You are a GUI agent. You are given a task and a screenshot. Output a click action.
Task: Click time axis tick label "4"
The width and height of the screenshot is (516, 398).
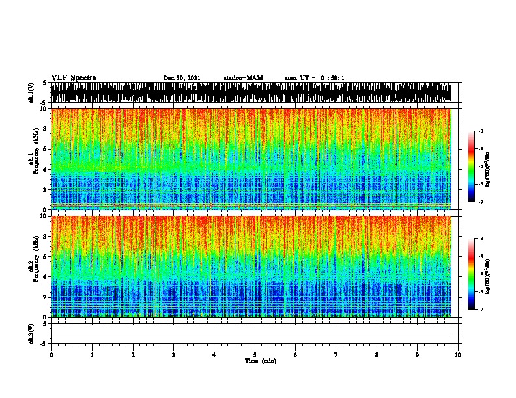pos(214,355)
